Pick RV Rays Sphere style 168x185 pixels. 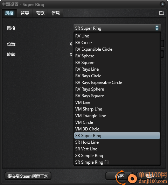(117, 89)
